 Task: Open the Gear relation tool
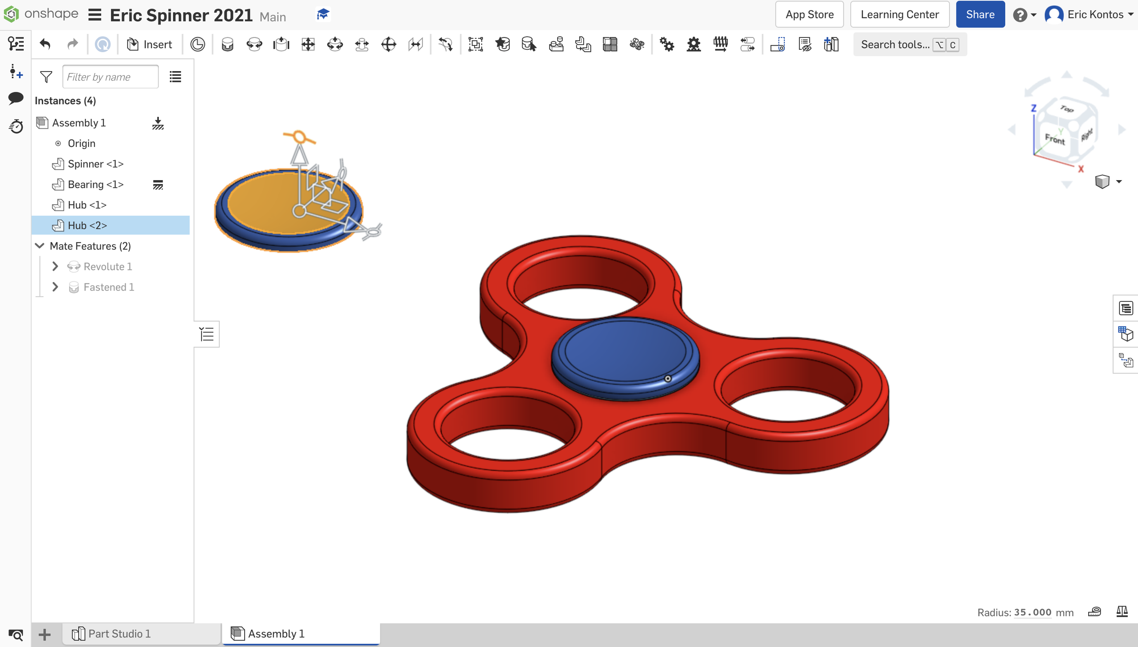point(667,44)
